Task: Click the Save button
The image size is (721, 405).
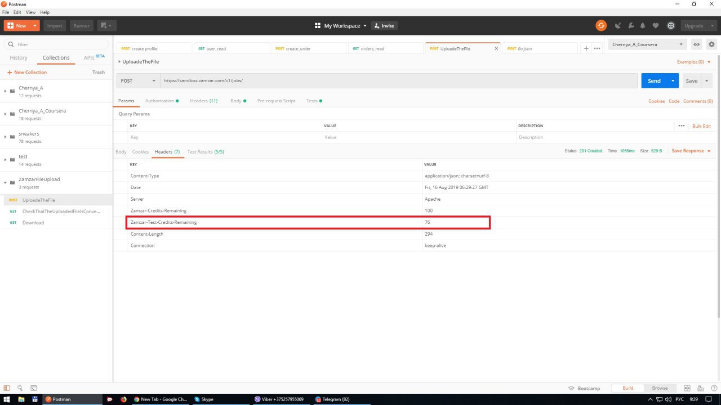Action: tap(692, 80)
